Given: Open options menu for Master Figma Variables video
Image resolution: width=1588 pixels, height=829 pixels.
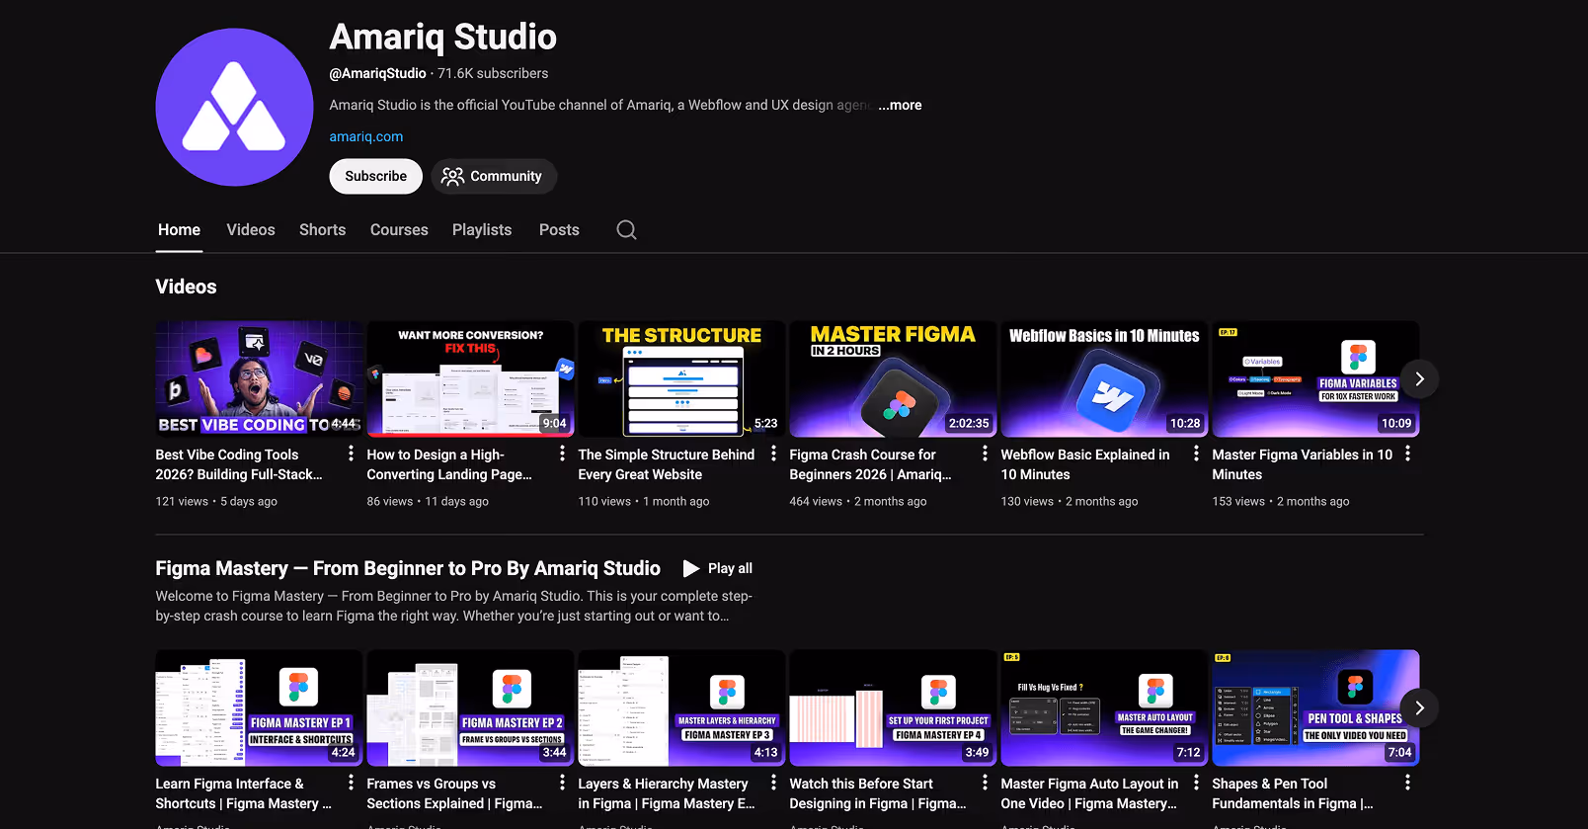Looking at the screenshot, I should coord(1407,454).
